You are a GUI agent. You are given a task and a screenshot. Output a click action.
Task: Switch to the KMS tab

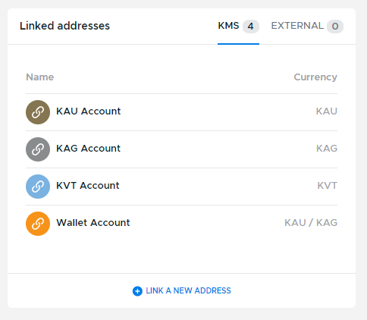point(238,26)
